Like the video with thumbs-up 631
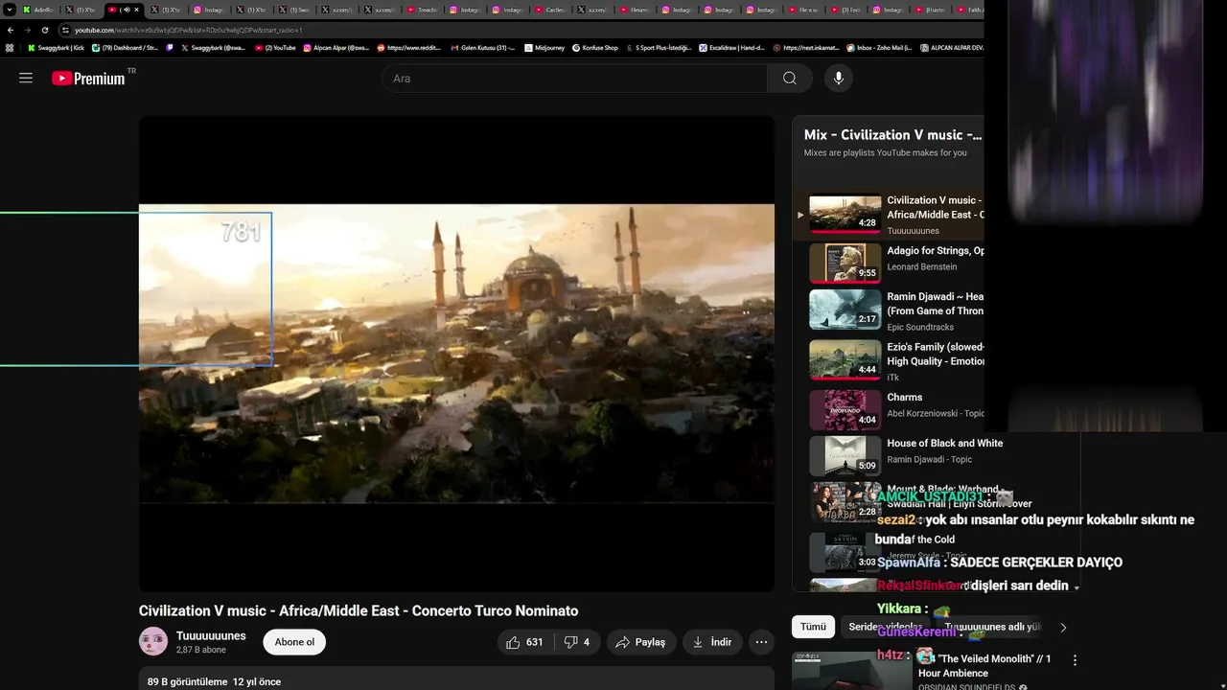1227x690 pixels. click(x=524, y=642)
